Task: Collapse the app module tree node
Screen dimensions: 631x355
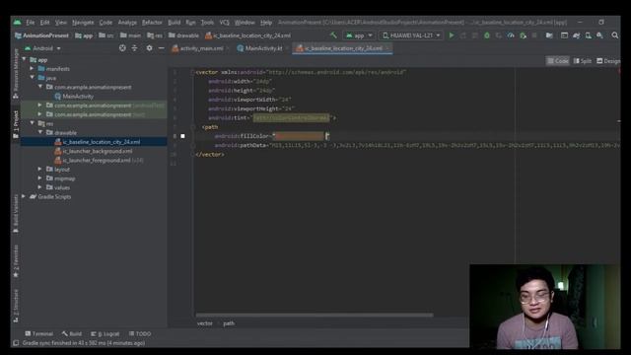Action: [24, 59]
